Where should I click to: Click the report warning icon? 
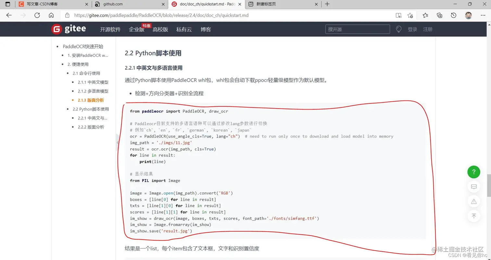pyautogui.click(x=474, y=201)
